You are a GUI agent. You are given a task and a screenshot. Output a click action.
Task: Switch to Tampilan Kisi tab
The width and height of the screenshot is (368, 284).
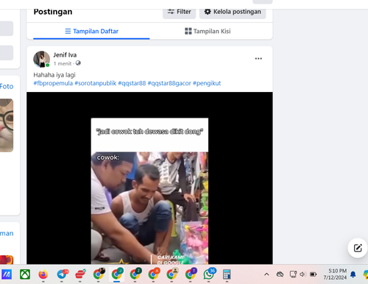point(208,31)
